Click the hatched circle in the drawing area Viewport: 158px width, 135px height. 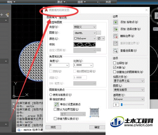[31, 61]
